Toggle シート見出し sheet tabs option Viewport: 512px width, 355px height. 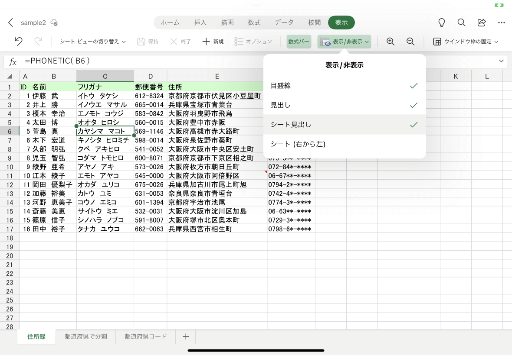tap(345, 124)
